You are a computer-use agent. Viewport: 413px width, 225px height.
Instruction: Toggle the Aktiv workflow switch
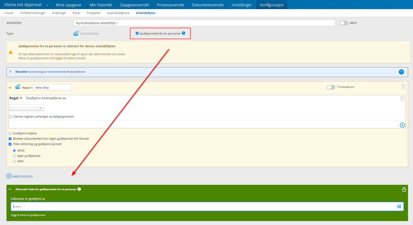point(344,23)
